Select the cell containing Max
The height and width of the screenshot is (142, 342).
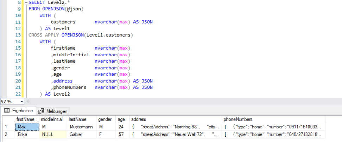(26, 127)
